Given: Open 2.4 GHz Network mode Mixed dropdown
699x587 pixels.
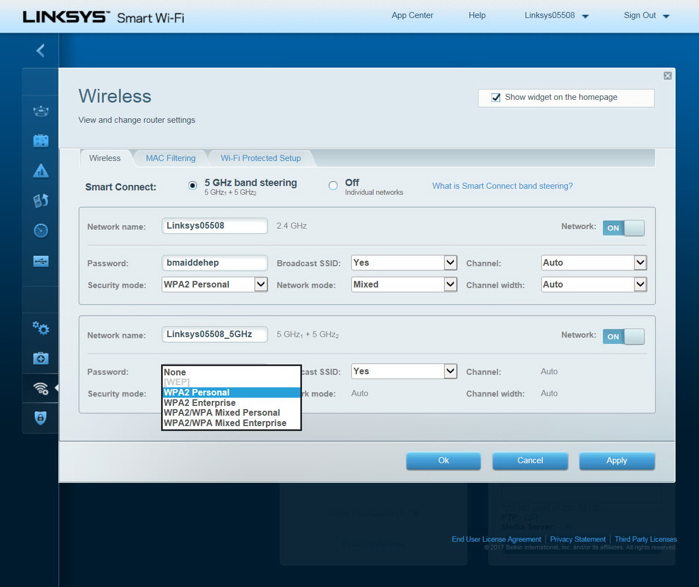Looking at the screenshot, I should tap(404, 285).
